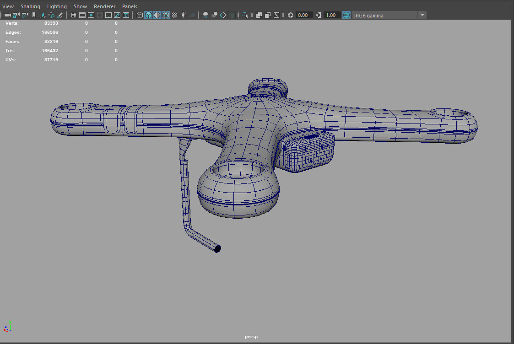
Task: Click the Gamma value field showing 1.00
Action: [x=331, y=15]
